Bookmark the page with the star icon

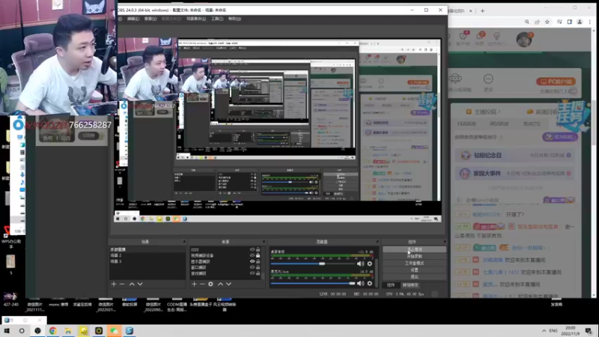pyautogui.click(x=547, y=22)
